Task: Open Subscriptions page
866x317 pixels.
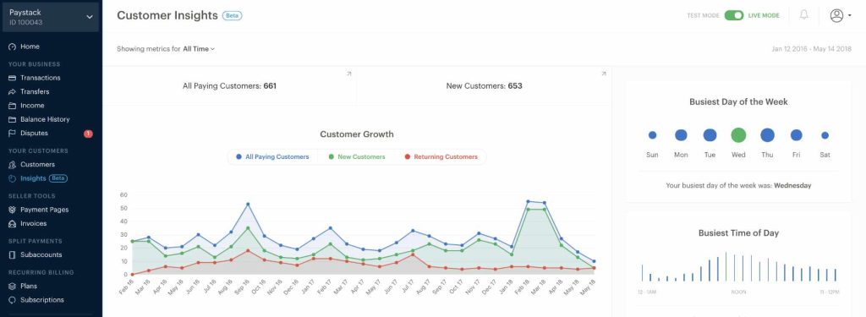Action: [42, 300]
